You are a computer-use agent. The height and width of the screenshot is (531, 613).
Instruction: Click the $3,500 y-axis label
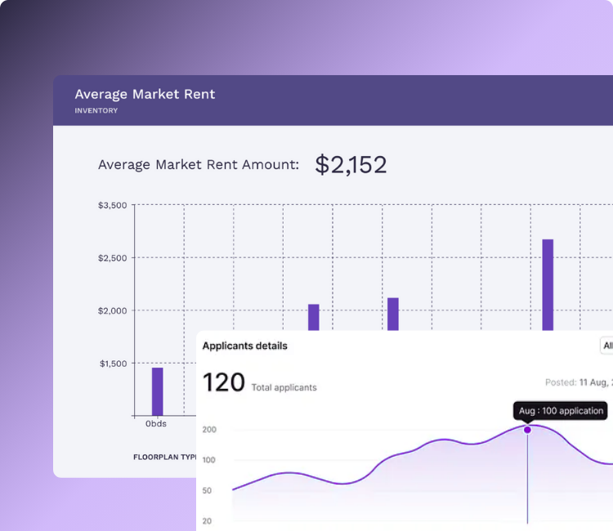(x=112, y=206)
